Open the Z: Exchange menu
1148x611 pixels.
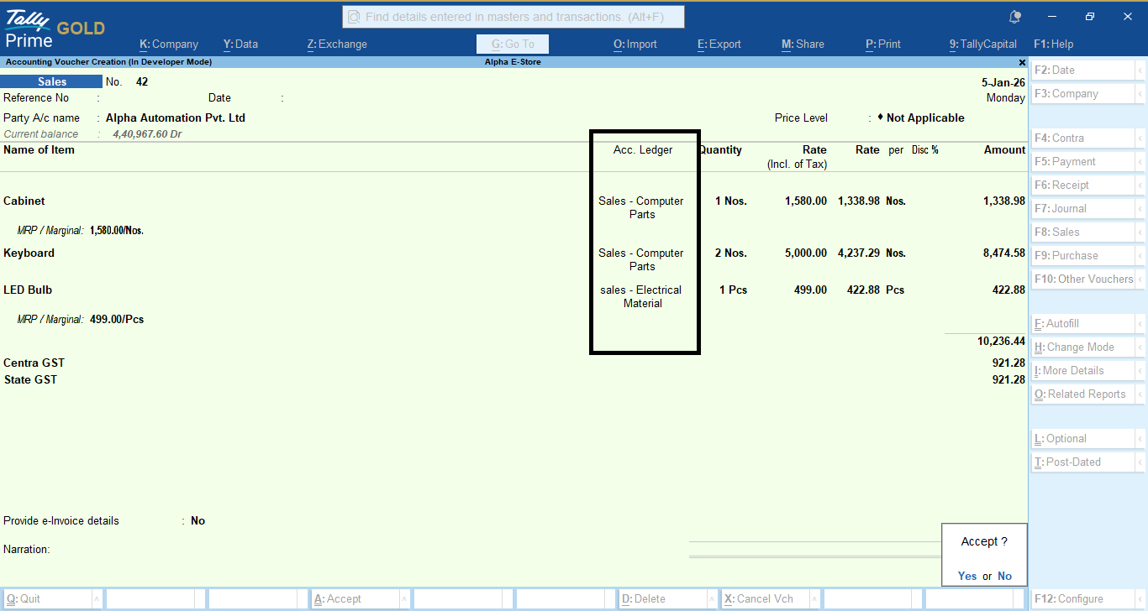[337, 44]
